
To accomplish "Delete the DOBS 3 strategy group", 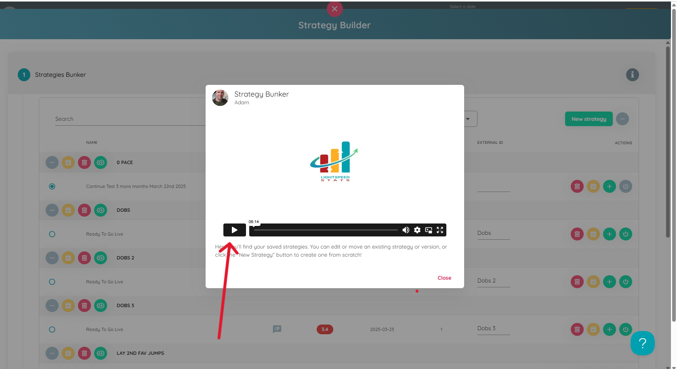I will coord(84,306).
